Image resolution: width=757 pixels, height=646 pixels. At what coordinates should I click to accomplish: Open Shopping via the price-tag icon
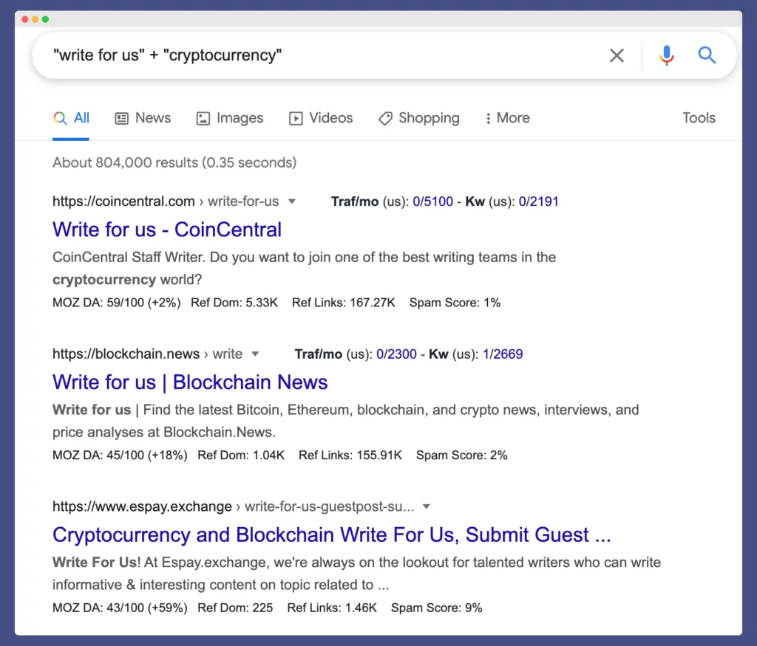386,118
